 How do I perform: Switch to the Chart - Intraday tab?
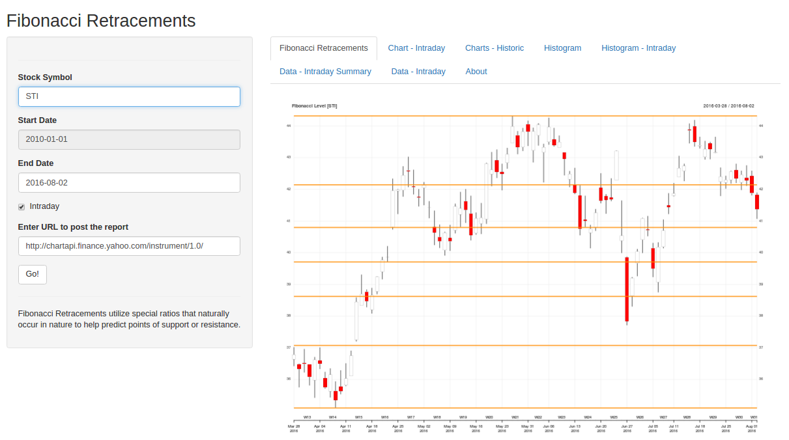point(416,48)
